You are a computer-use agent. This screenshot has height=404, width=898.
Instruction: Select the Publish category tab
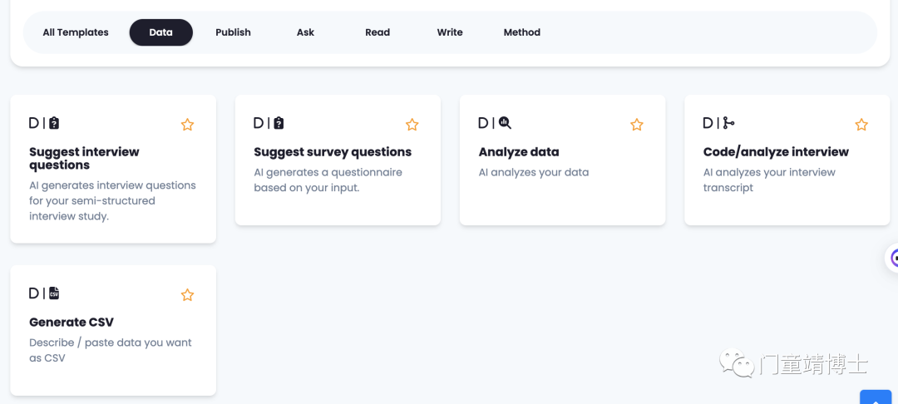tap(233, 32)
